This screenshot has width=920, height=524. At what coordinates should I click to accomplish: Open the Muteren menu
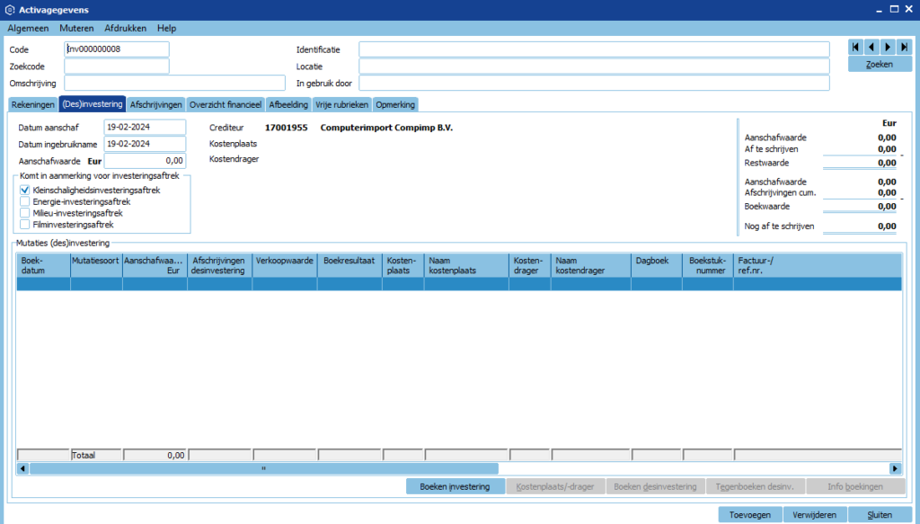76,28
